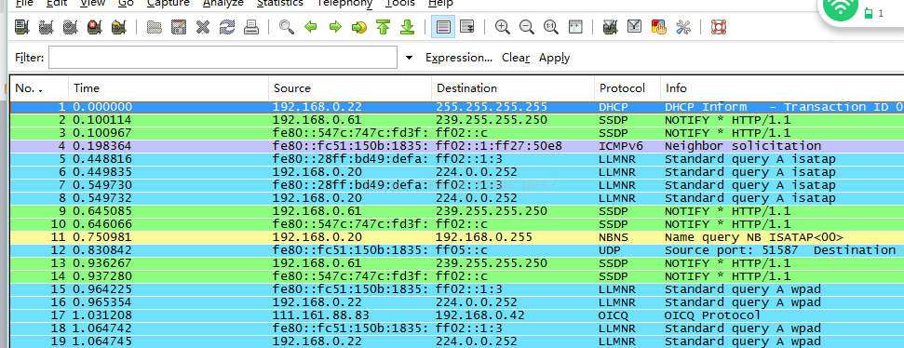This screenshot has height=348, width=904.
Task: Click destination ff02::1:ff27:50e8
Action: pos(499,146)
